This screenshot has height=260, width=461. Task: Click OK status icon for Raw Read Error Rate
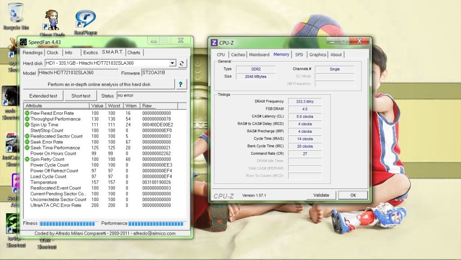27,113
